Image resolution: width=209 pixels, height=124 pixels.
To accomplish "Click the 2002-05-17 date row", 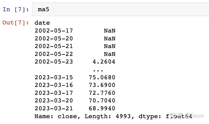I will click(54, 31).
